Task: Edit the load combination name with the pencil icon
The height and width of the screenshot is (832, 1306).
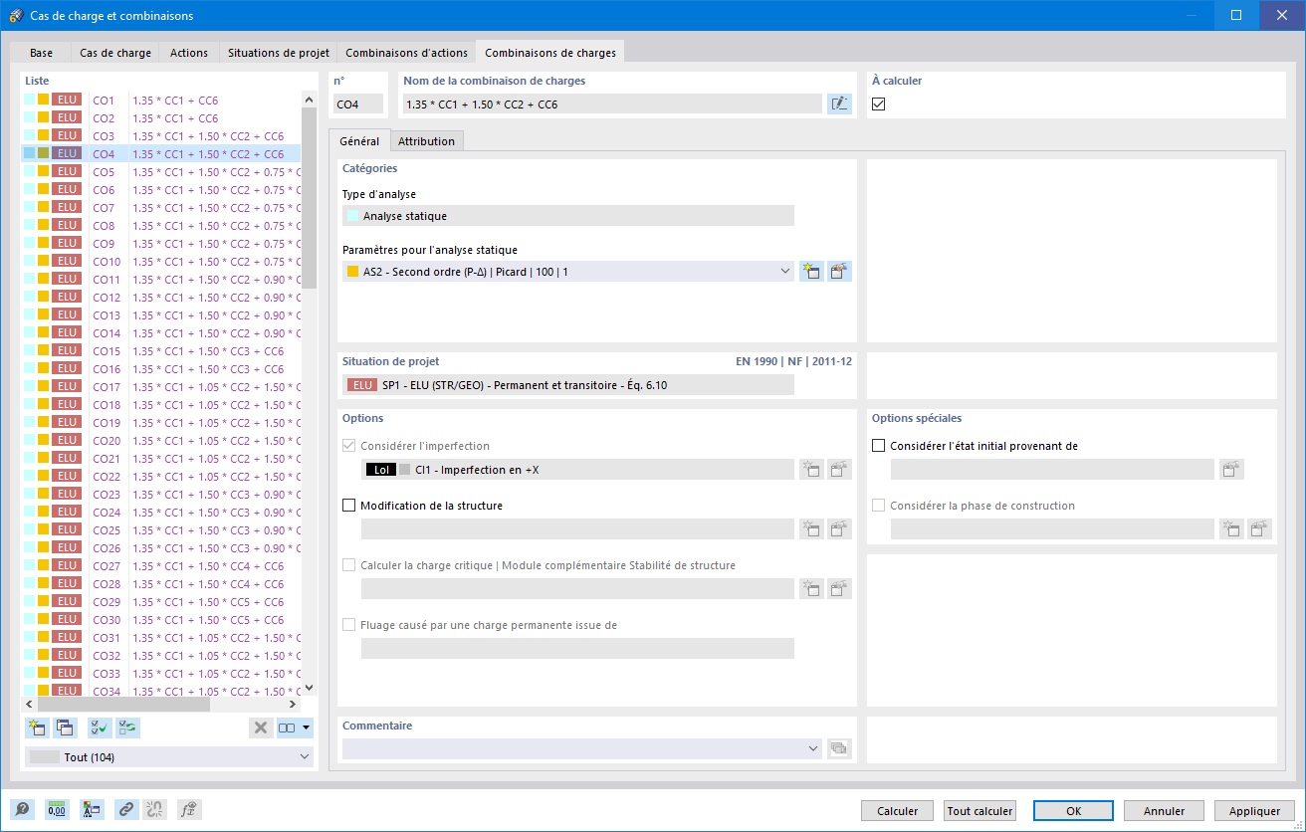Action: click(839, 104)
